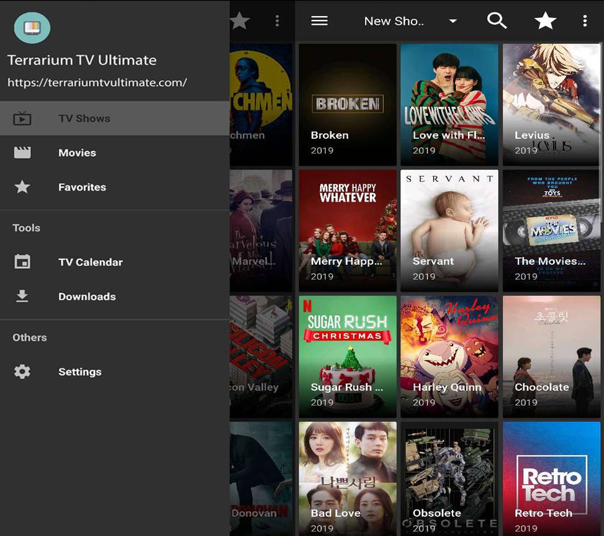604x536 pixels.
Task: Click the dimmed Watchmen poster
Action: click(261, 105)
